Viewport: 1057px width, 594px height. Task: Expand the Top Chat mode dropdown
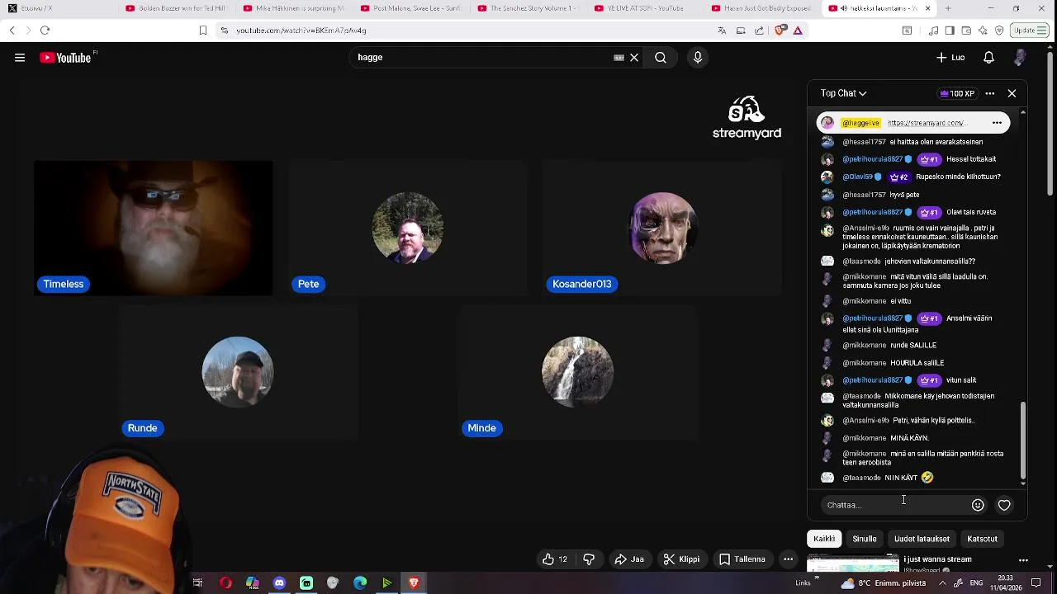(843, 93)
